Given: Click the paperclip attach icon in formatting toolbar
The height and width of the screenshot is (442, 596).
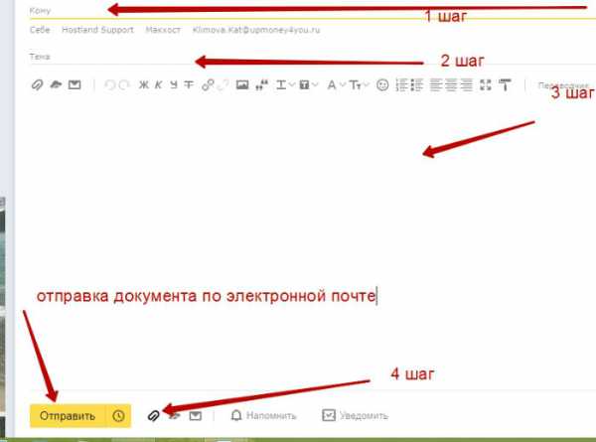Looking at the screenshot, I should 37,84.
